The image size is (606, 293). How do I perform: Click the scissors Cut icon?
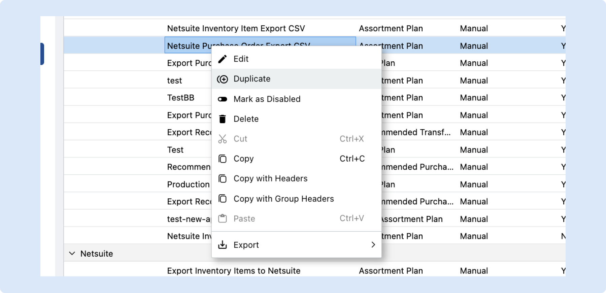point(222,139)
